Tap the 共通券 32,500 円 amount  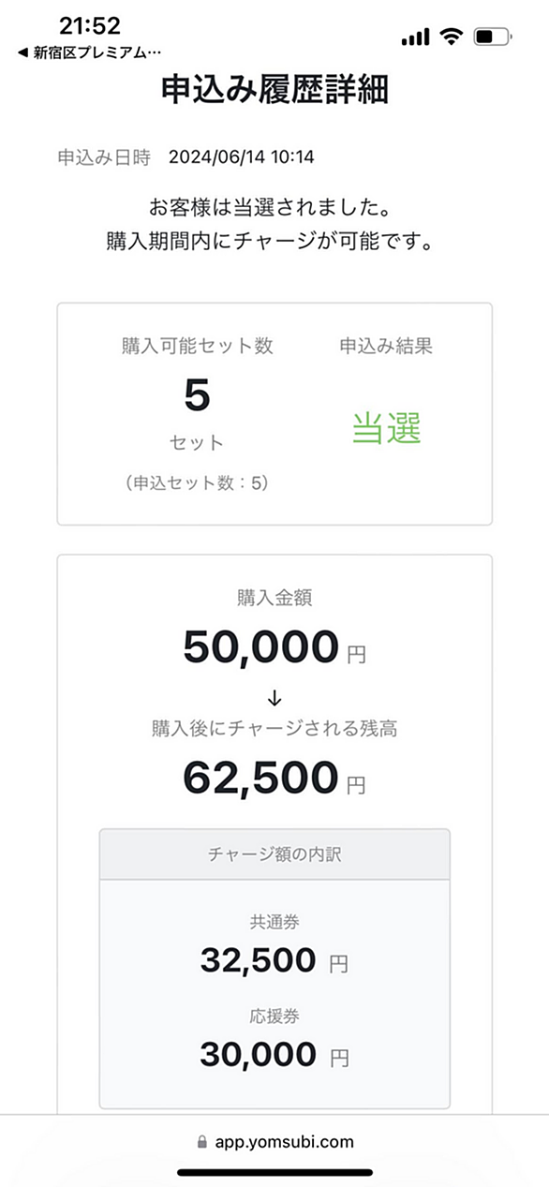pyautogui.click(x=274, y=960)
